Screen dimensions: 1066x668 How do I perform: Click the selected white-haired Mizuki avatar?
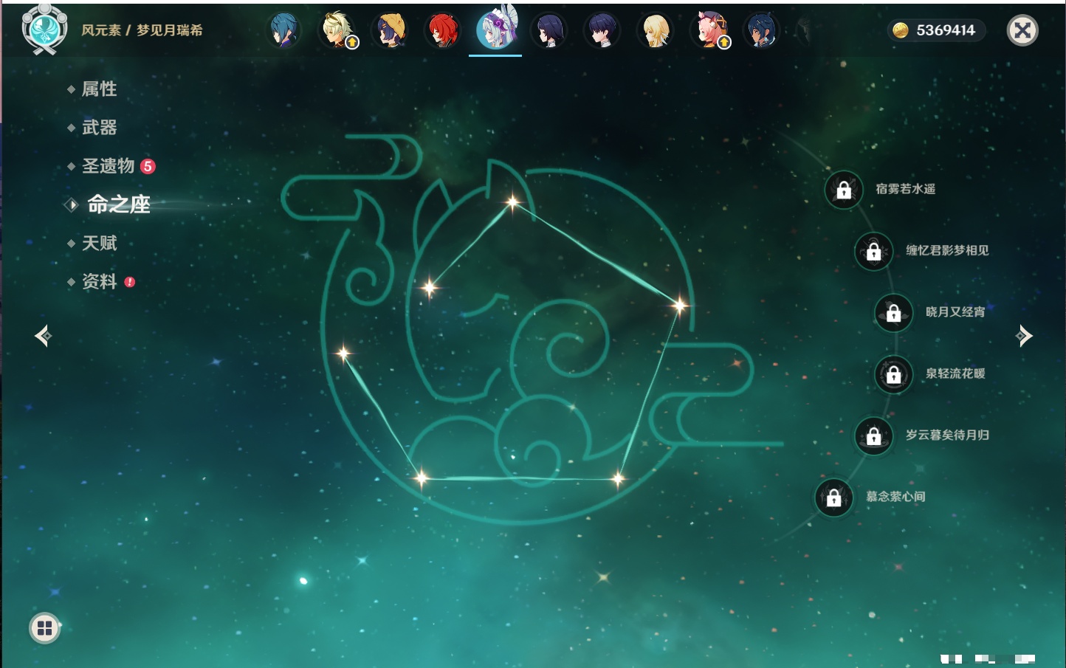pos(496,30)
